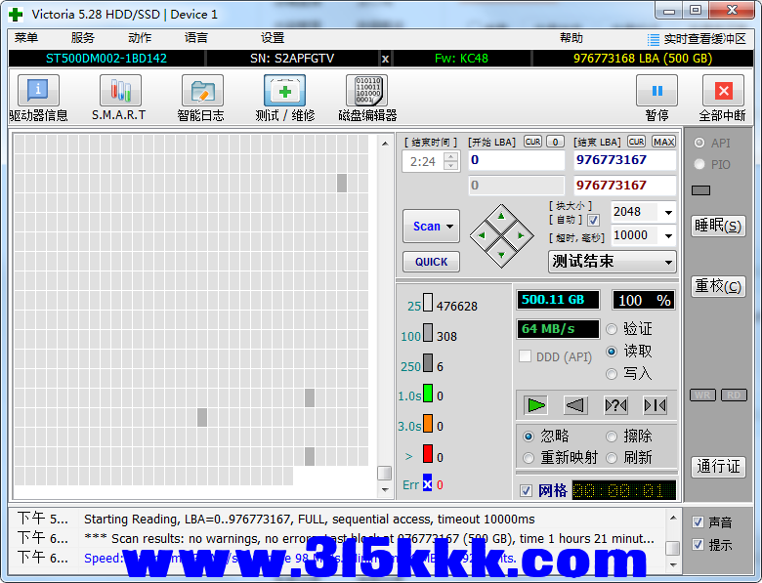Click the 睡眠(S) sleep button
762x583 pixels.
(718, 226)
